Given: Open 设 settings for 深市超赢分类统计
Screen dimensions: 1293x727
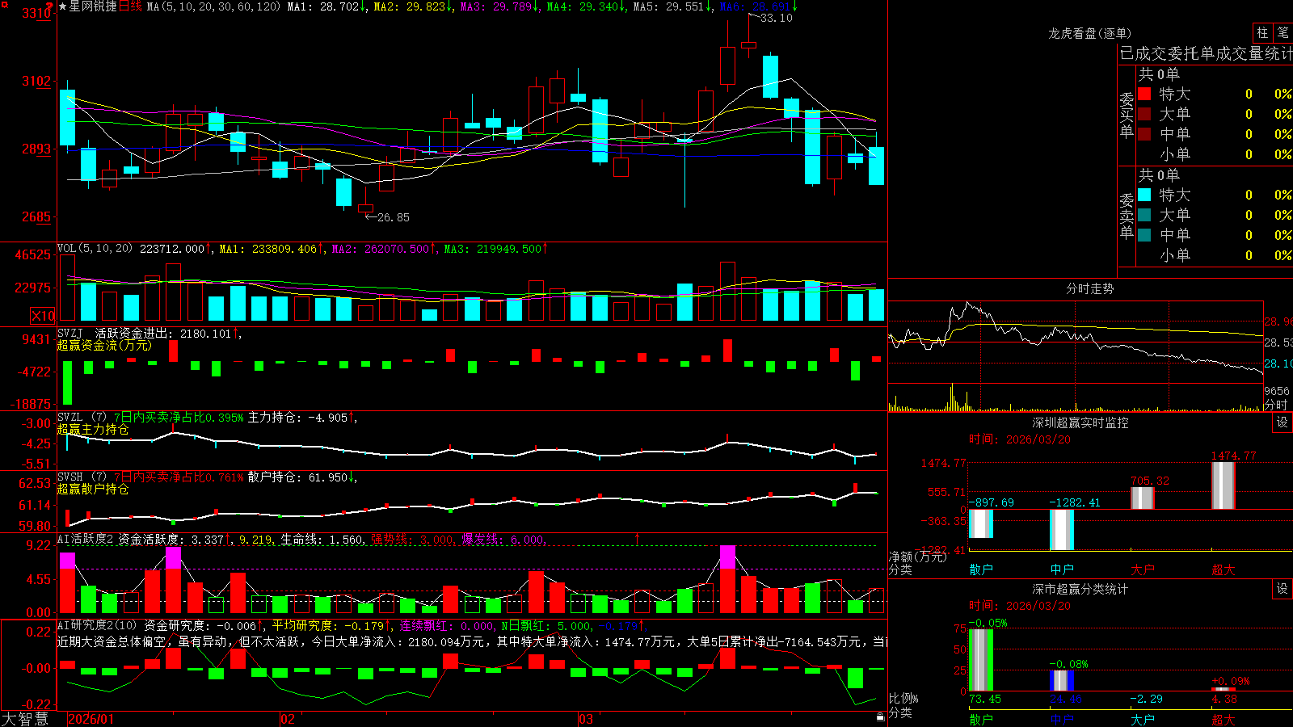Looking at the screenshot, I should pyautogui.click(x=1282, y=589).
